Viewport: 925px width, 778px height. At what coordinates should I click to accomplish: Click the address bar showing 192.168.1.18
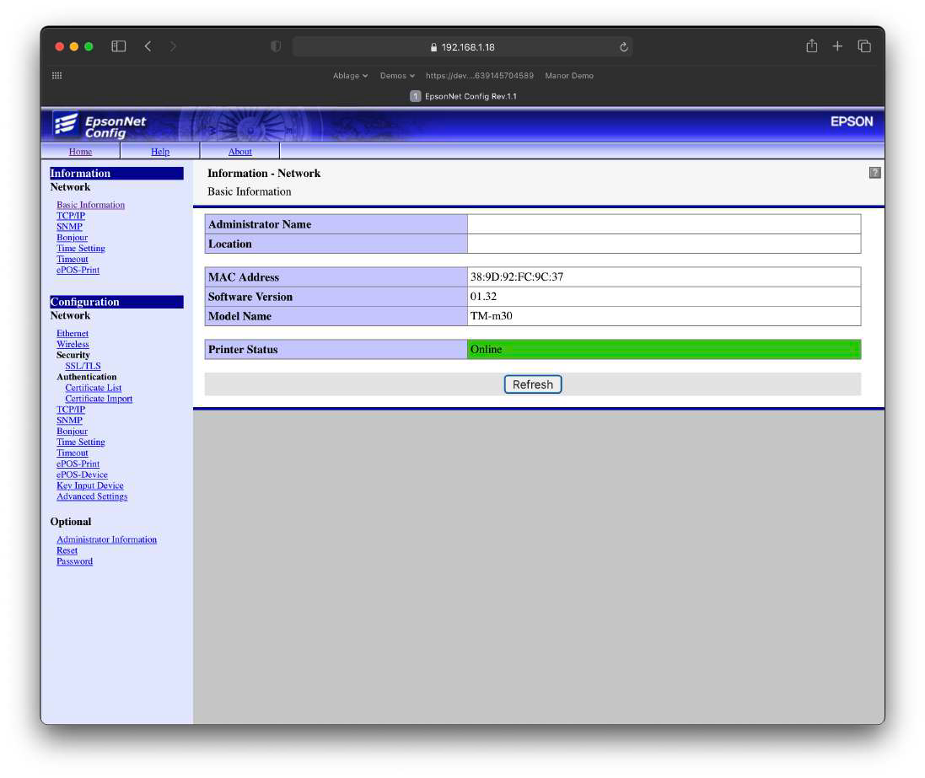point(462,46)
